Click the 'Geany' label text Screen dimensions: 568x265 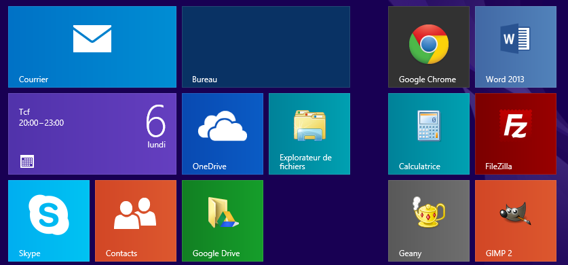point(410,253)
